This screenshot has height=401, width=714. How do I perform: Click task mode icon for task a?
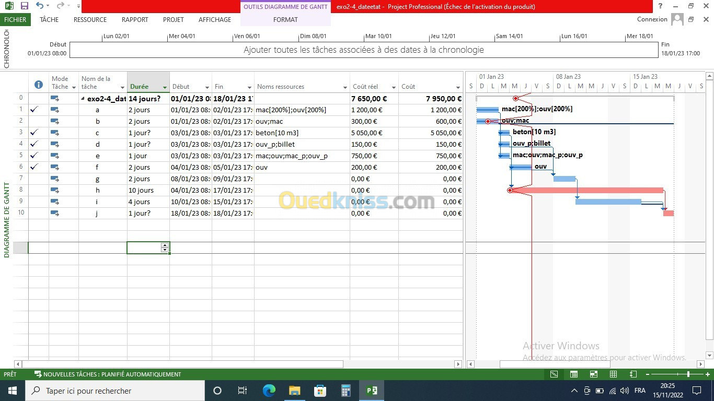pos(55,110)
